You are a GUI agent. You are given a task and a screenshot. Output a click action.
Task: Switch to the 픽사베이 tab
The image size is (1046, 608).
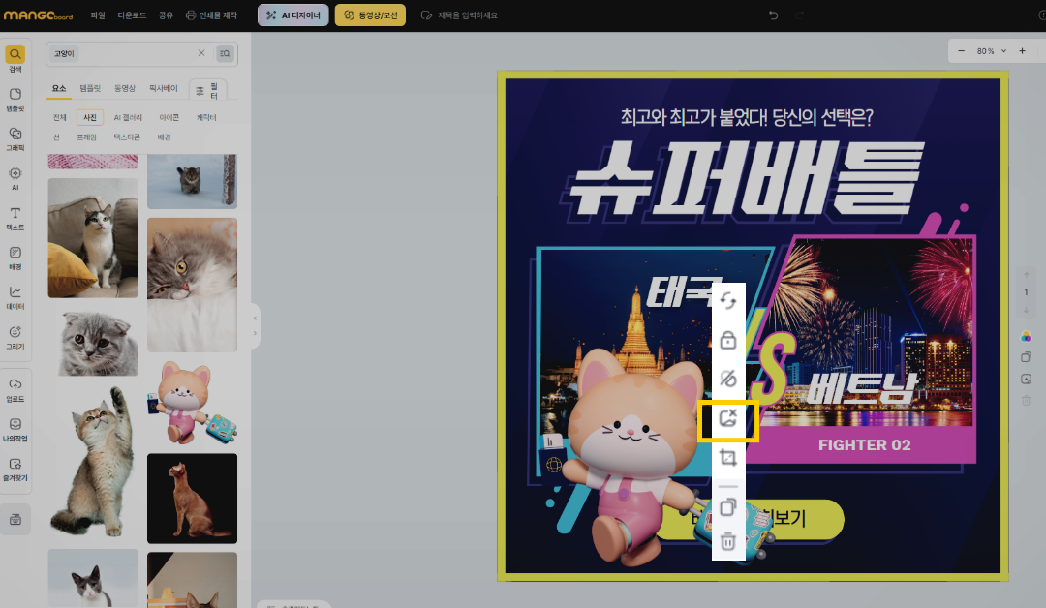pos(164,88)
